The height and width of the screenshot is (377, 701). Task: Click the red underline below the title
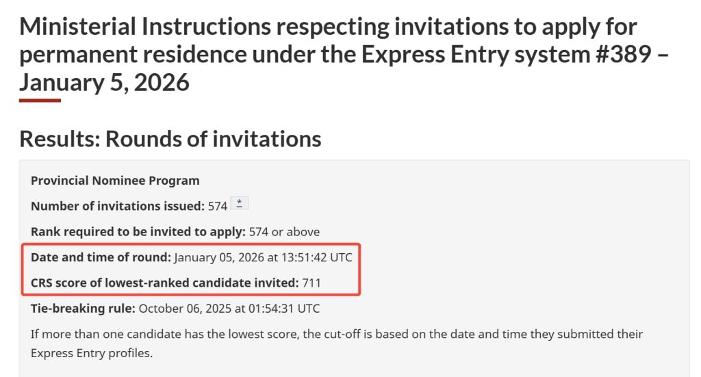(x=40, y=101)
